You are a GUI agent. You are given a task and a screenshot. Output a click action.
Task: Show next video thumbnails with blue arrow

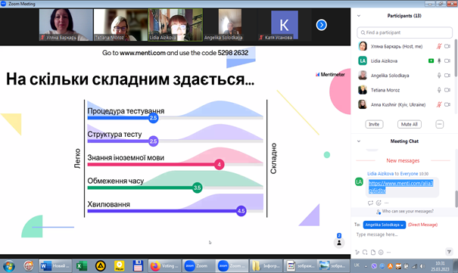(x=321, y=25)
